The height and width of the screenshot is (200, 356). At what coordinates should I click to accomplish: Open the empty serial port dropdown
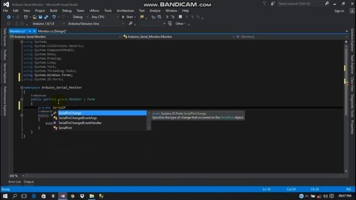[152, 23]
